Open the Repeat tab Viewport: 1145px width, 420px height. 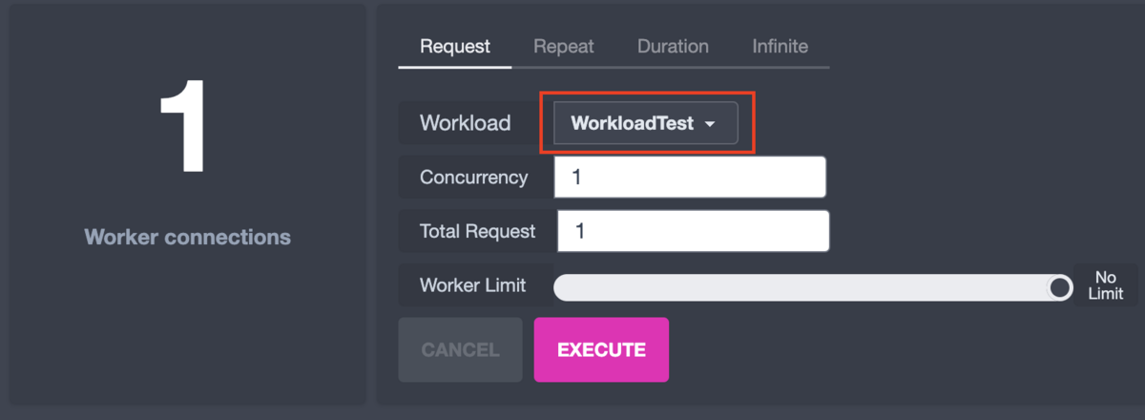pos(563,46)
